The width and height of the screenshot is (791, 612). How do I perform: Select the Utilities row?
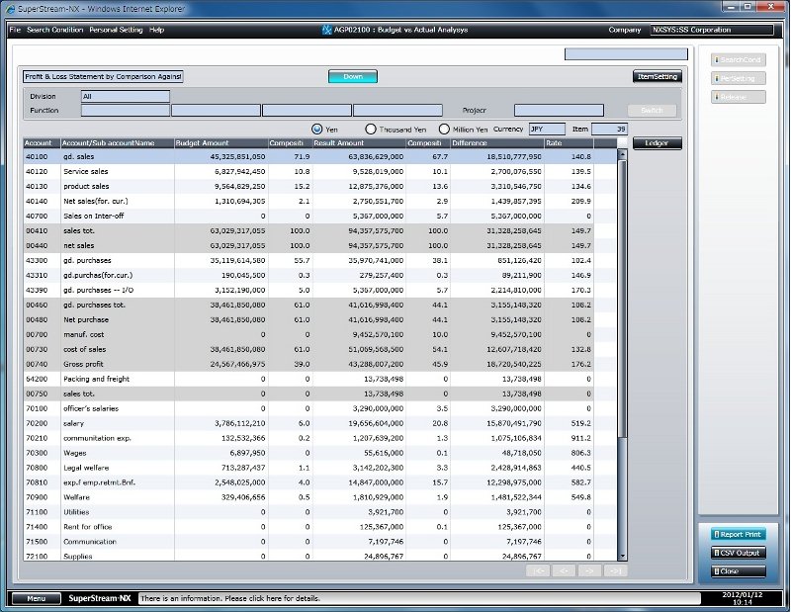click(319, 512)
